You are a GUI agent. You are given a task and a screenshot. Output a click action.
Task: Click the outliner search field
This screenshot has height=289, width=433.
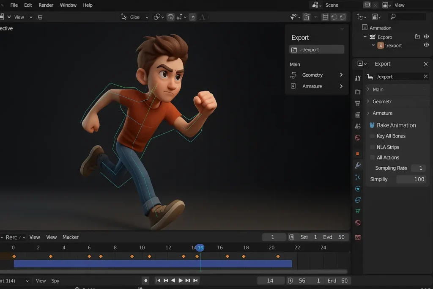tap(407, 17)
